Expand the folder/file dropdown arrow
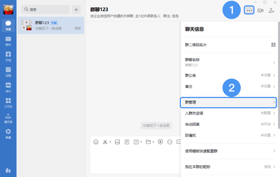 tap(153, 142)
